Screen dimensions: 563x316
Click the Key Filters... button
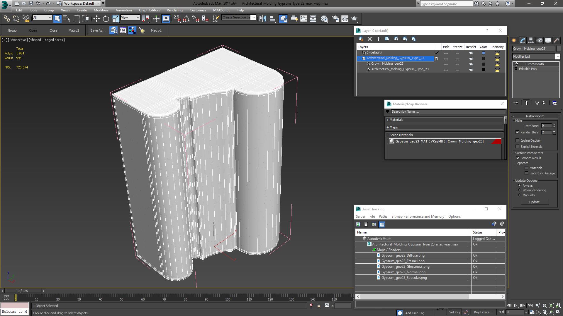(483, 312)
